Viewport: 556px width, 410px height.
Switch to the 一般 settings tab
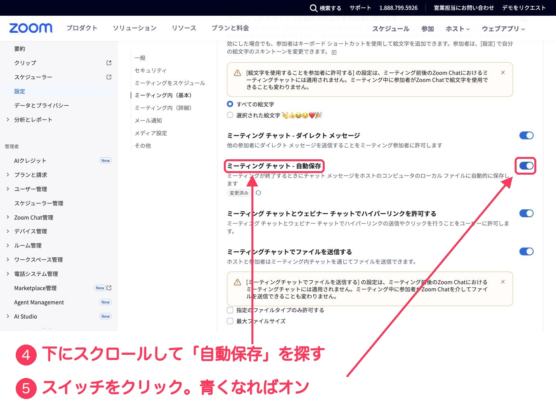[140, 58]
